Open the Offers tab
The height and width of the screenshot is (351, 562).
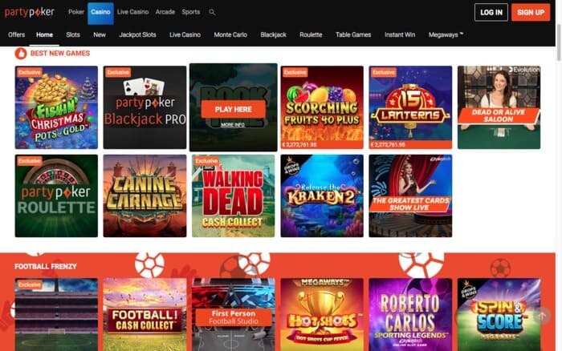(17, 34)
